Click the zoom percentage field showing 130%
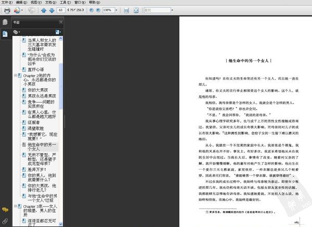 [109, 10]
